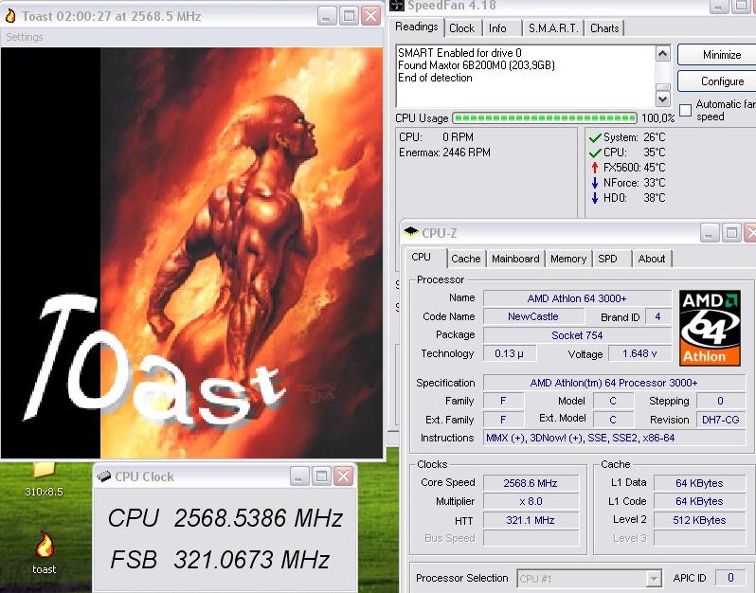Click the Name AMD Athlon 64 3000+ field
Screen dimensions: 756x593
[x=577, y=298]
